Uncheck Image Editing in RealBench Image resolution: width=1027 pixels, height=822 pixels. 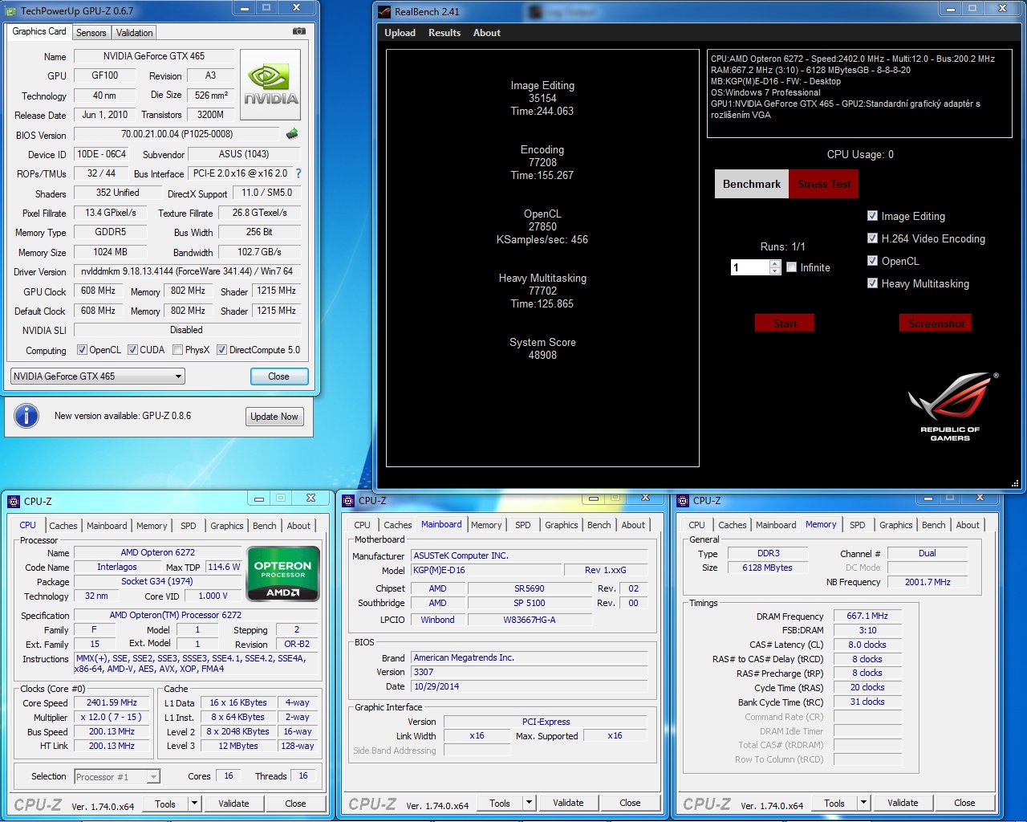(x=872, y=216)
